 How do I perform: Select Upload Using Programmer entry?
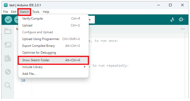coord(53,39)
